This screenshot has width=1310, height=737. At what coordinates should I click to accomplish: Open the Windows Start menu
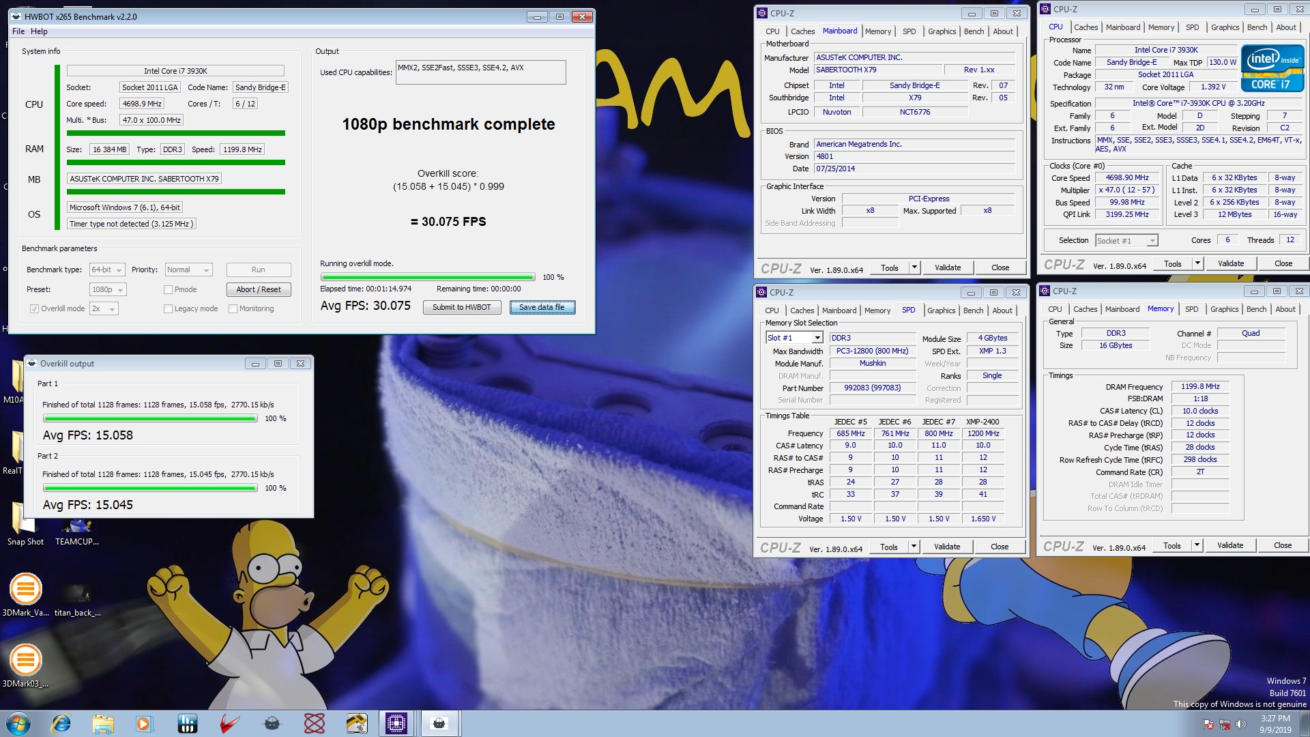(18, 723)
